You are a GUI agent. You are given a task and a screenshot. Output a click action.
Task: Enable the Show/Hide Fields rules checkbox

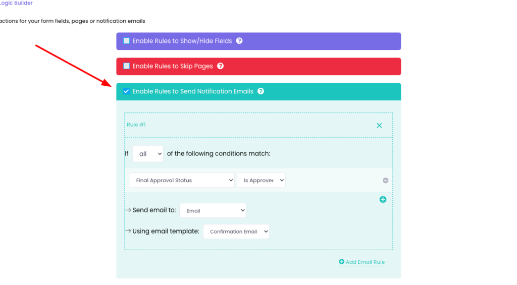click(127, 41)
